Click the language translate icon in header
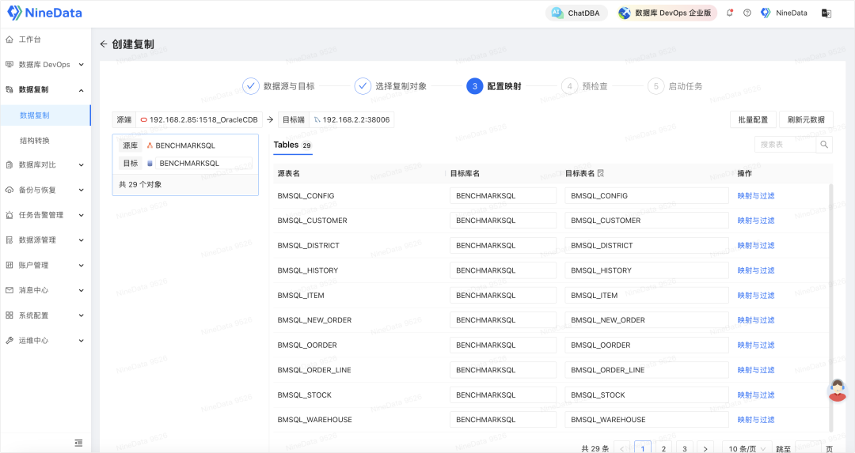Viewport: 855px width, 453px height. [826, 13]
